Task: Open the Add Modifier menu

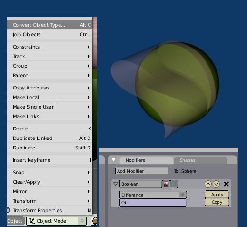Action: 142,171
